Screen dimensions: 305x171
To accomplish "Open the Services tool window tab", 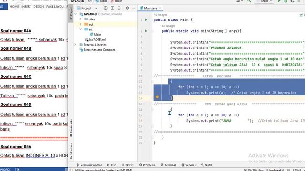I will [x=189, y=165].
